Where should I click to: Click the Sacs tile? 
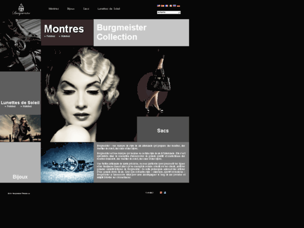tap(163, 129)
